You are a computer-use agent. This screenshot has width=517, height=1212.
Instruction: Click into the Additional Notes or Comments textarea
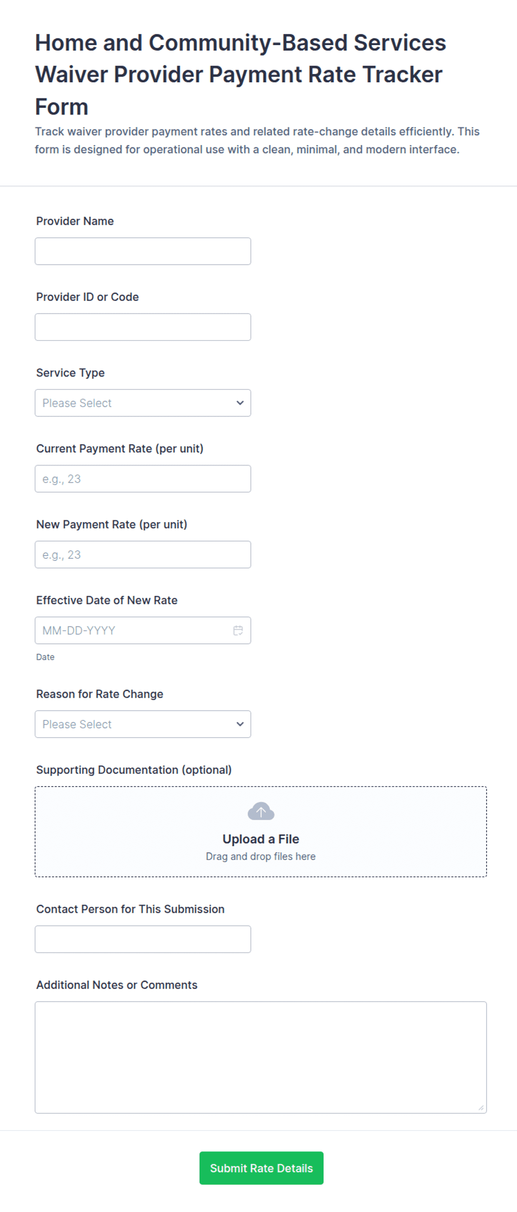[261, 1057]
